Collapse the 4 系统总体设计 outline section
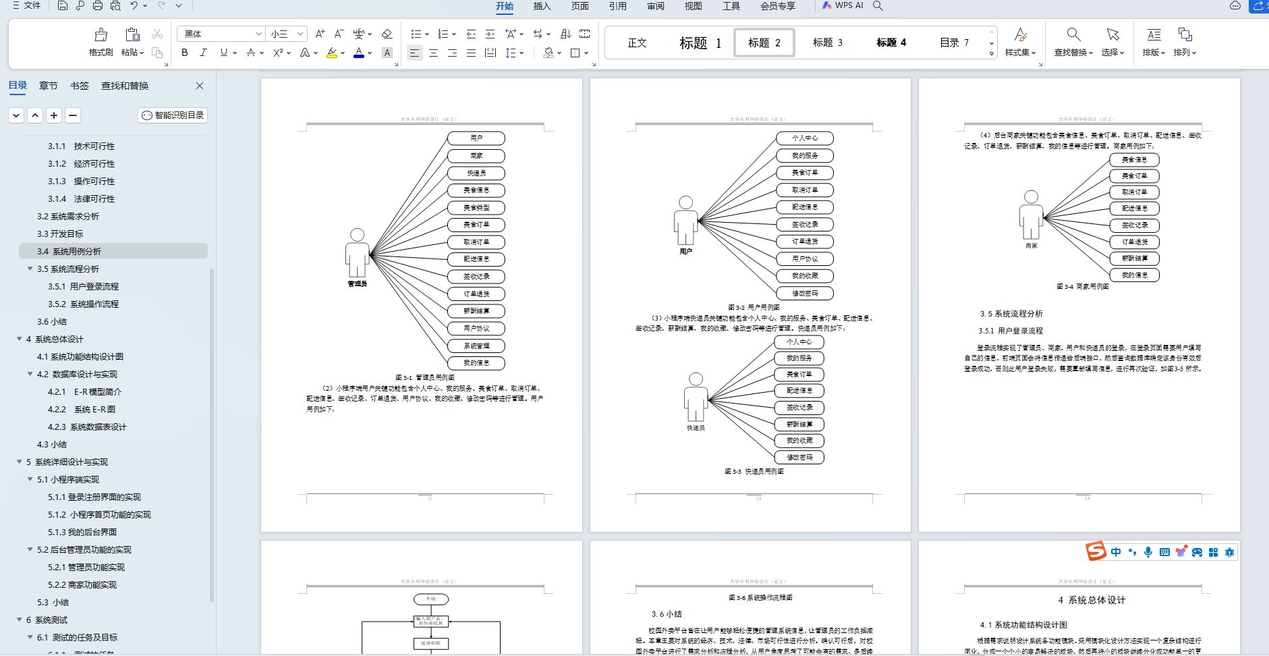The image size is (1269, 656). pyautogui.click(x=19, y=339)
